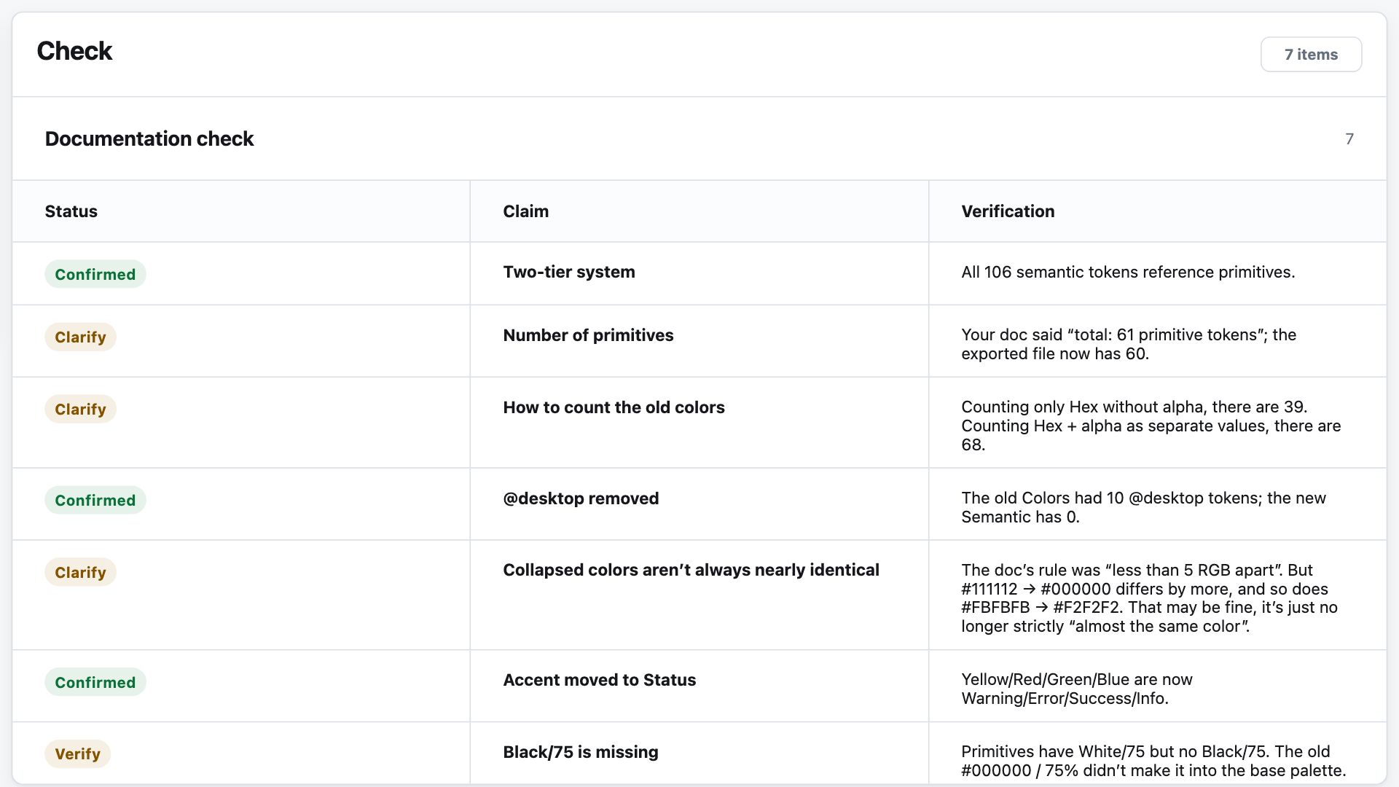Image resolution: width=1399 pixels, height=787 pixels.
Task: Click the 61 primitive tokens verification text
Action: click(1129, 344)
